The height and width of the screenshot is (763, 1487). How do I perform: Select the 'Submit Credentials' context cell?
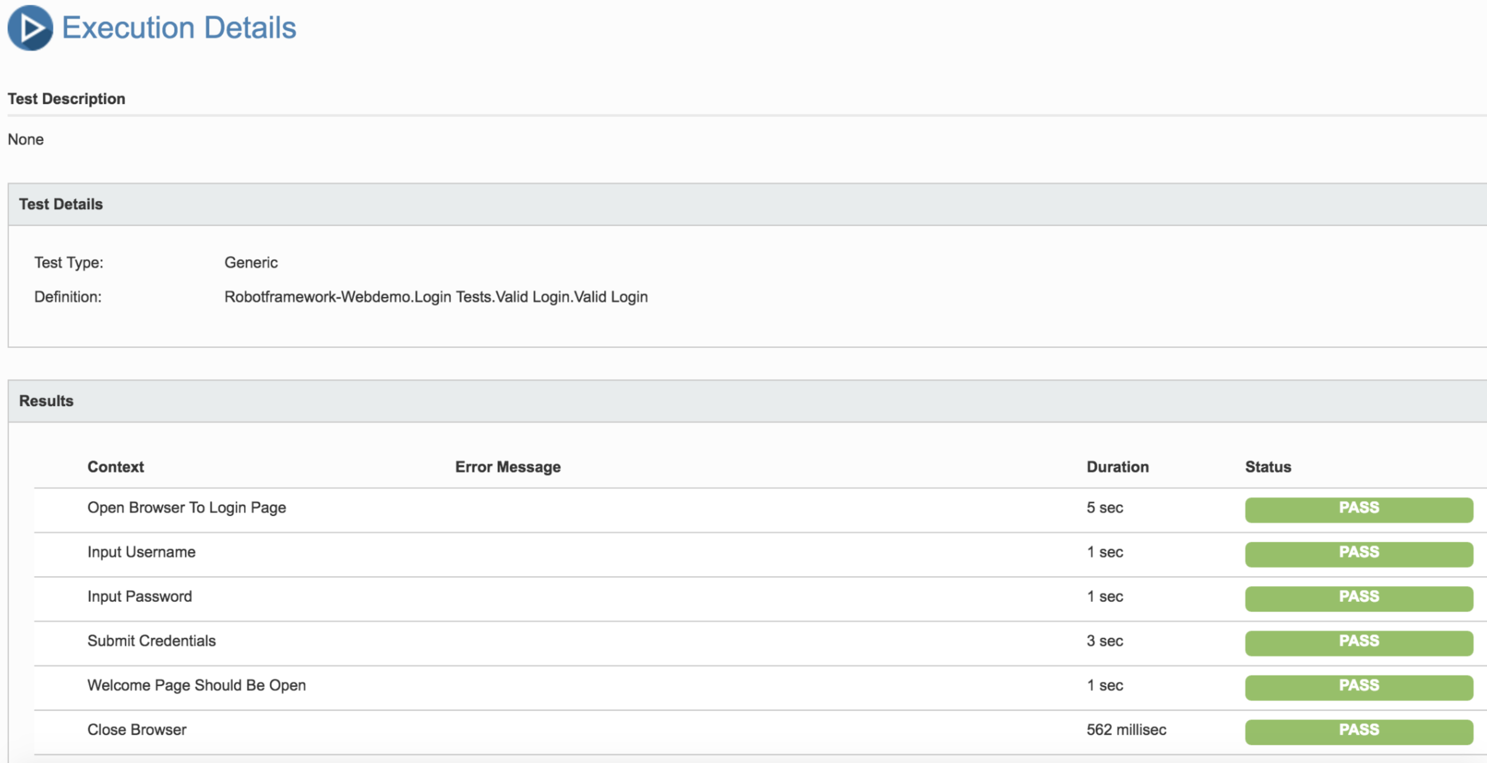click(151, 641)
